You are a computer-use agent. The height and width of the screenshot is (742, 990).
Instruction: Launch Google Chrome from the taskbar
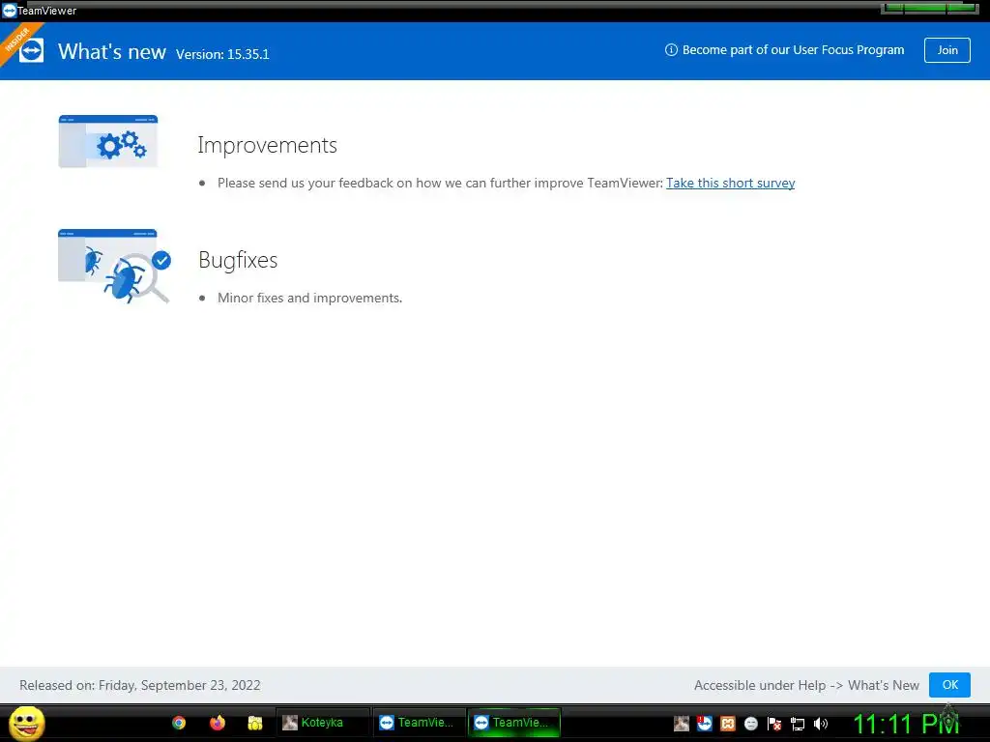pos(179,723)
